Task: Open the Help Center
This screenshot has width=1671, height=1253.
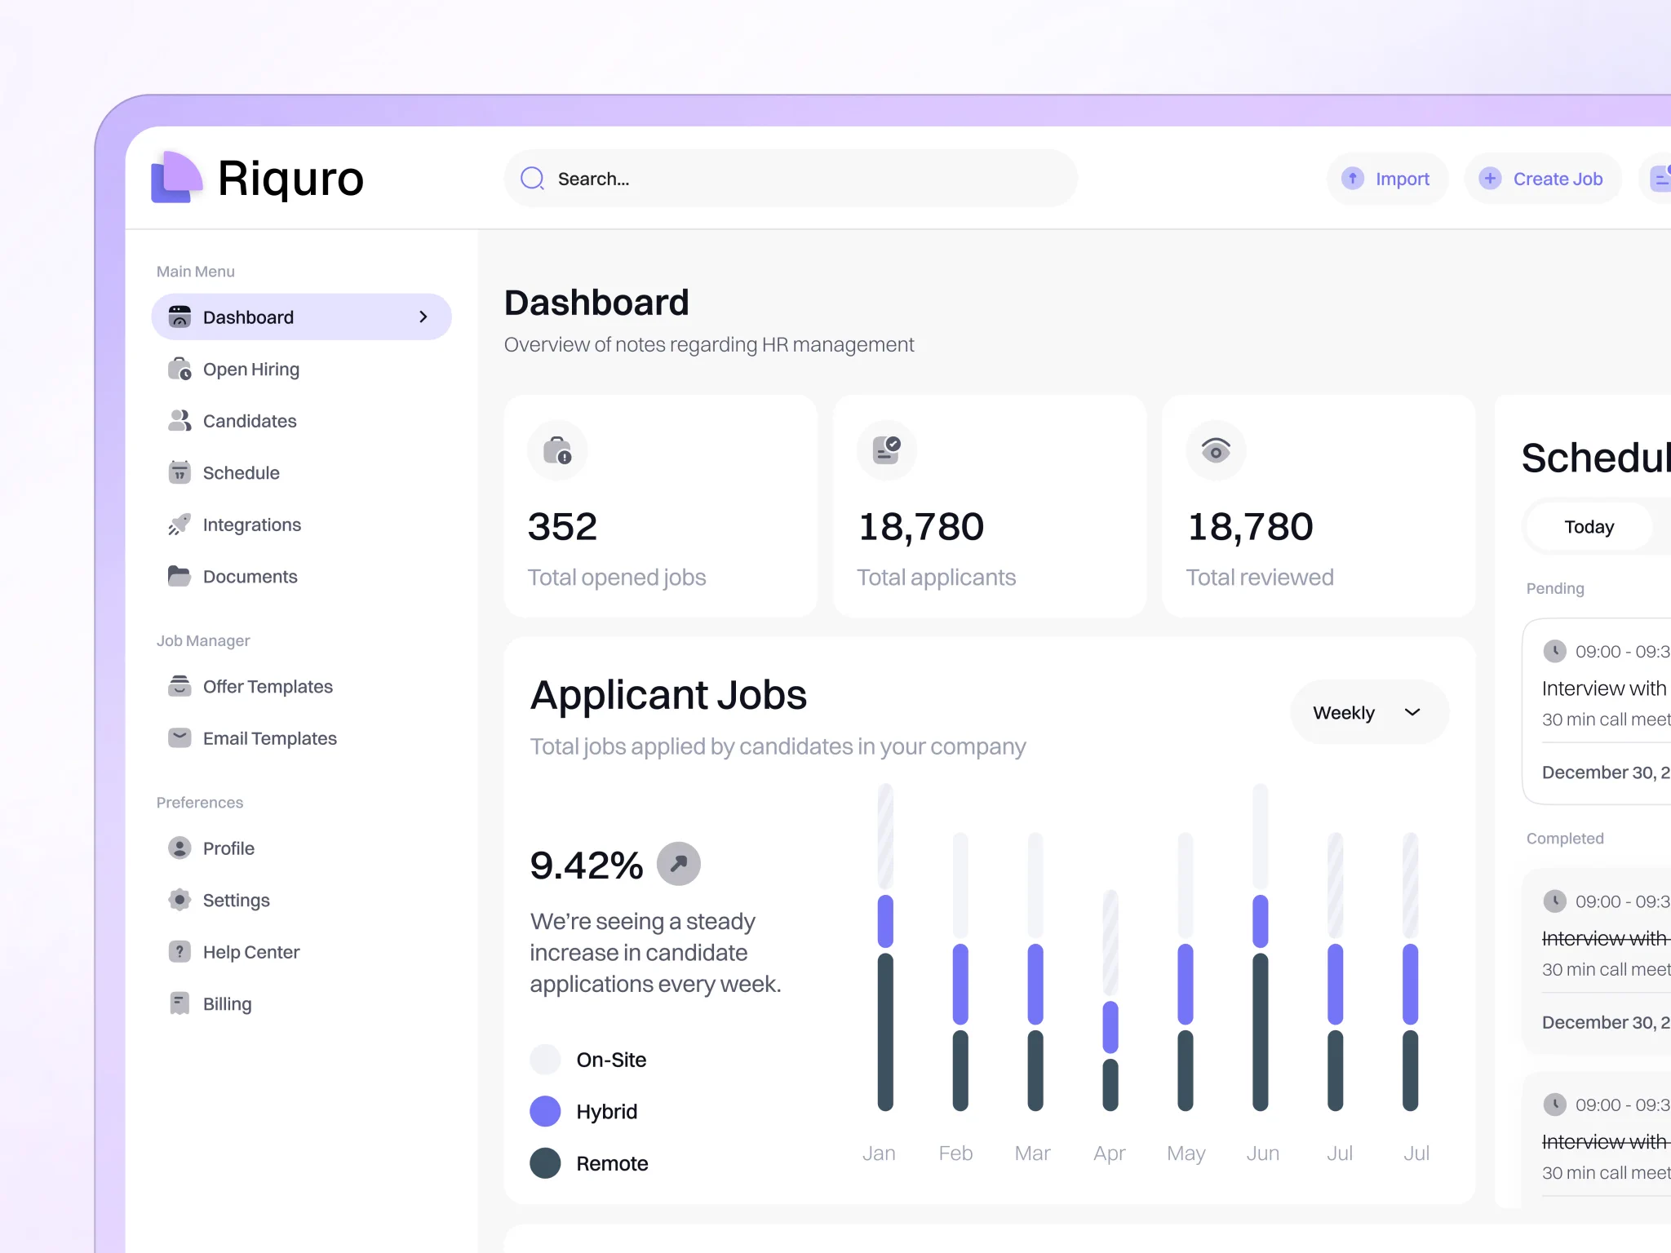Action: [x=301, y=951]
